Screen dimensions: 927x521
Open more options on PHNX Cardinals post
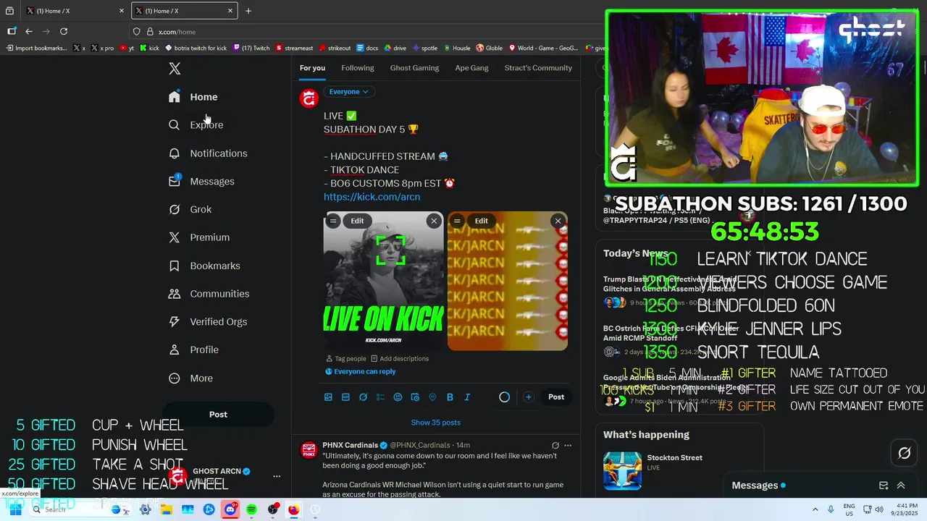568,446
